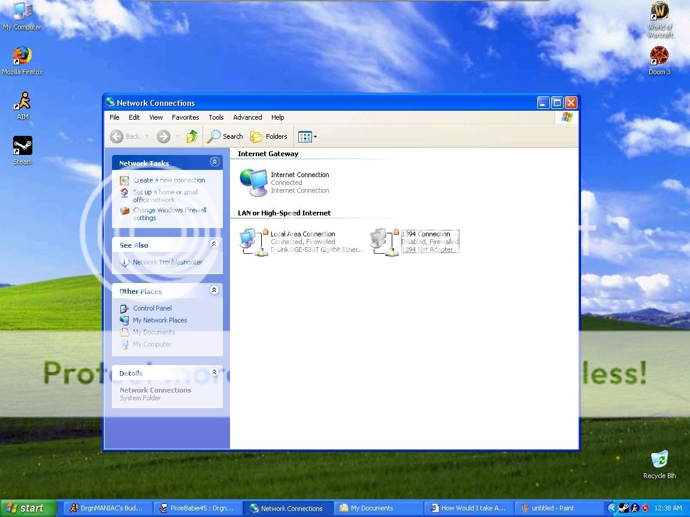
Task: Open the Views dropdown button
Action: point(307,136)
